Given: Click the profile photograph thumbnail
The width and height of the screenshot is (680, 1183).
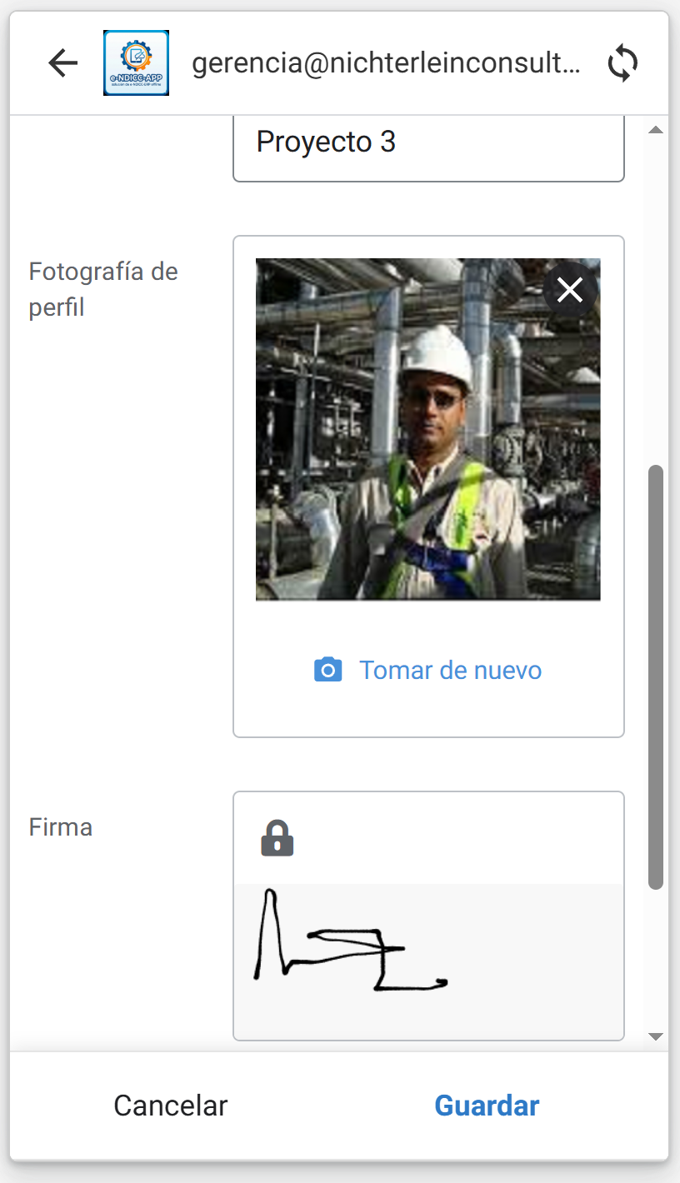Looking at the screenshot, I should (x=427, y=429).
